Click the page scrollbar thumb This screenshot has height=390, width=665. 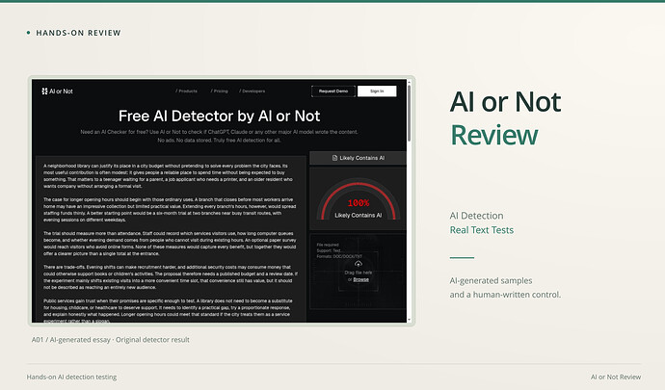[x=409, y=113]
